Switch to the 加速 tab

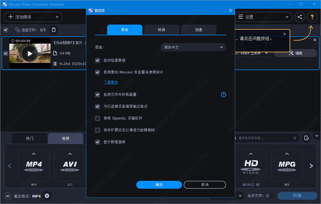(199, 30)
